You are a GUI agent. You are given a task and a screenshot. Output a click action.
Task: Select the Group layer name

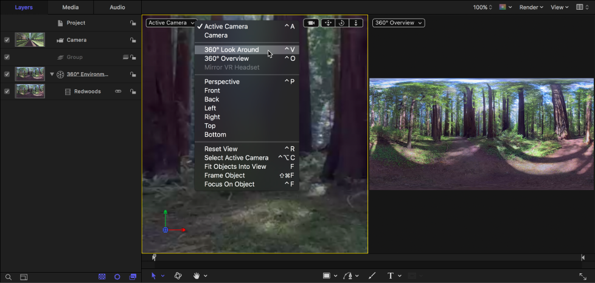click(x=74, y=57)
